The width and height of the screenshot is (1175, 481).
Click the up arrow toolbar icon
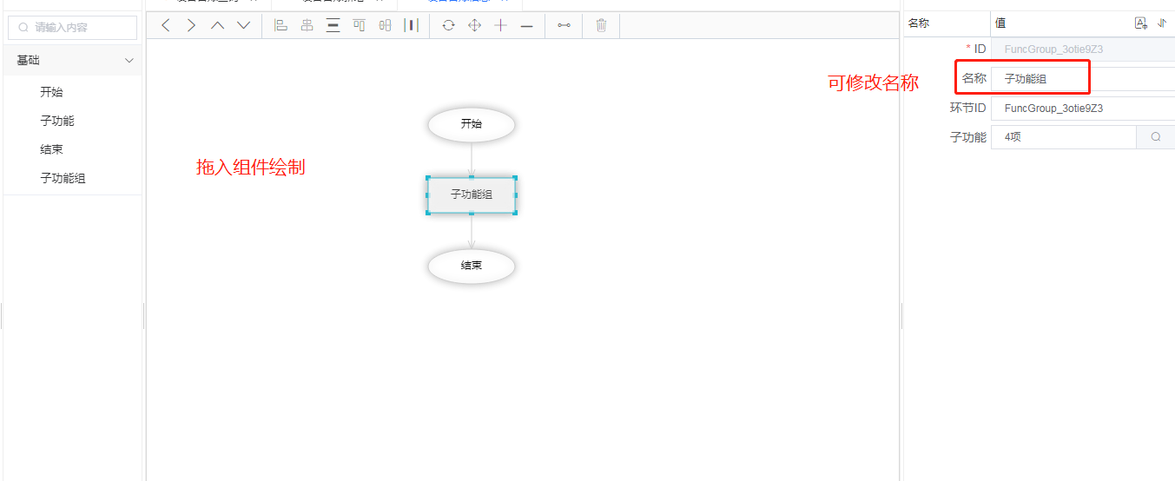pos(217,25)
